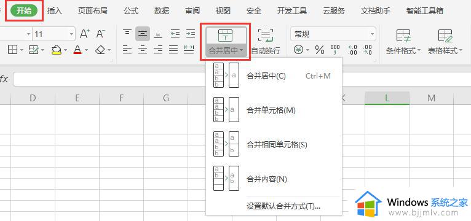The height and width of the screenshot is (221, 471).
Task: Go to the 数据 tab
Action: (162, 11)
